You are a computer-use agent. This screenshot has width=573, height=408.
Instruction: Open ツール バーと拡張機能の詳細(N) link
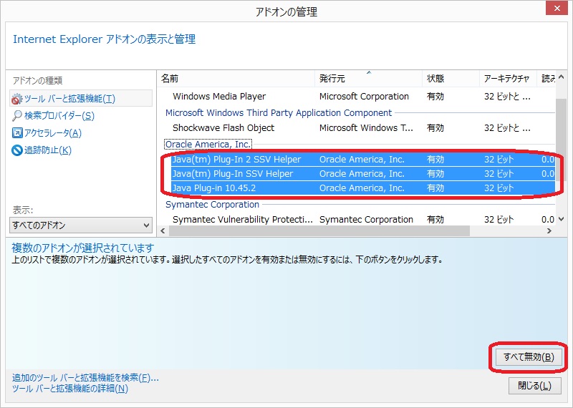pyautogui.click(x=70, y=388)
